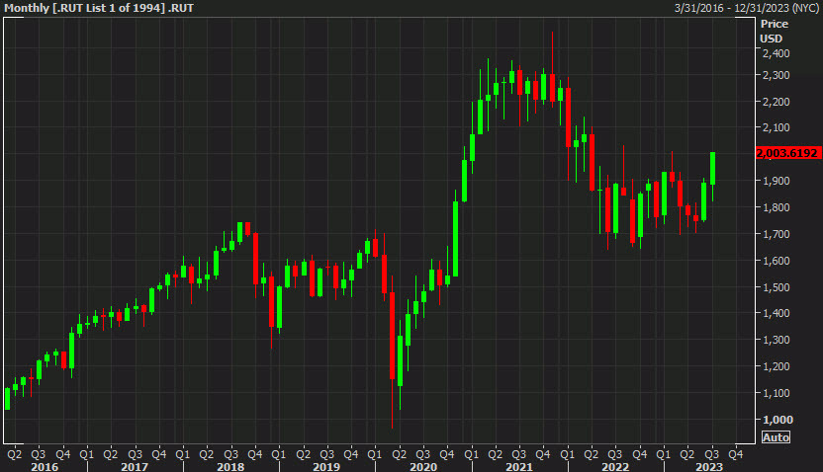Click the Auto scale button
823x472 pixels.
click(x=776, y=436)
